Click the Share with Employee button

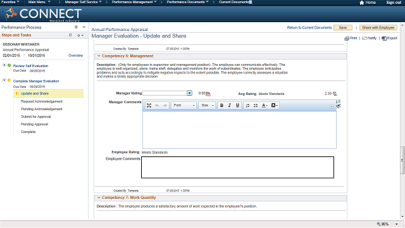click(x=378, y=28)
